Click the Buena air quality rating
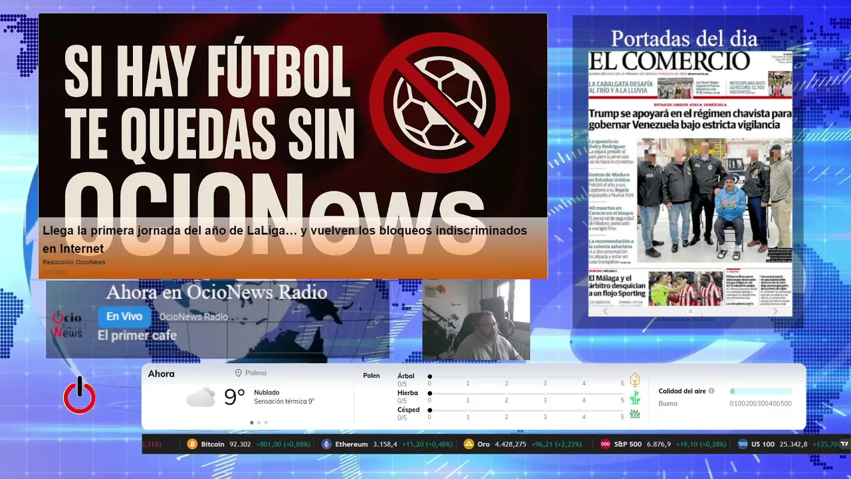 click(668, 403)
